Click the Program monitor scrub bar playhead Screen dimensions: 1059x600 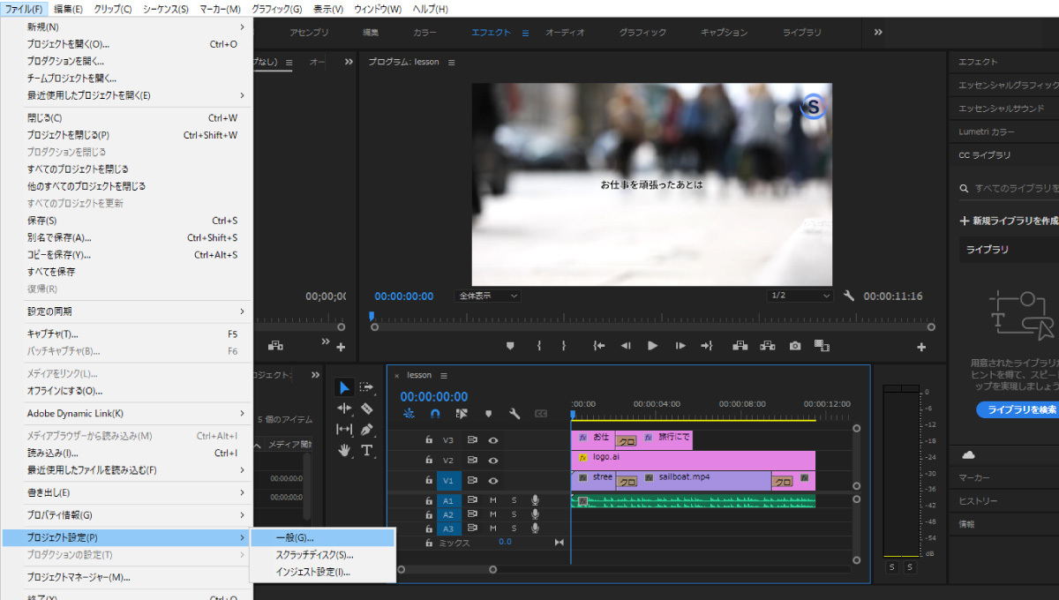coord(372,316)
